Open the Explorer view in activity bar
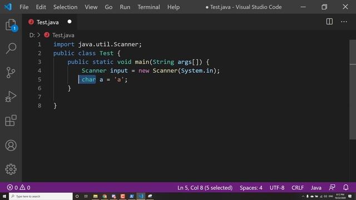 click(x=11, y=24)
